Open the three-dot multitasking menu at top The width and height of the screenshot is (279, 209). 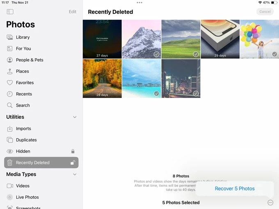(139, 2)
